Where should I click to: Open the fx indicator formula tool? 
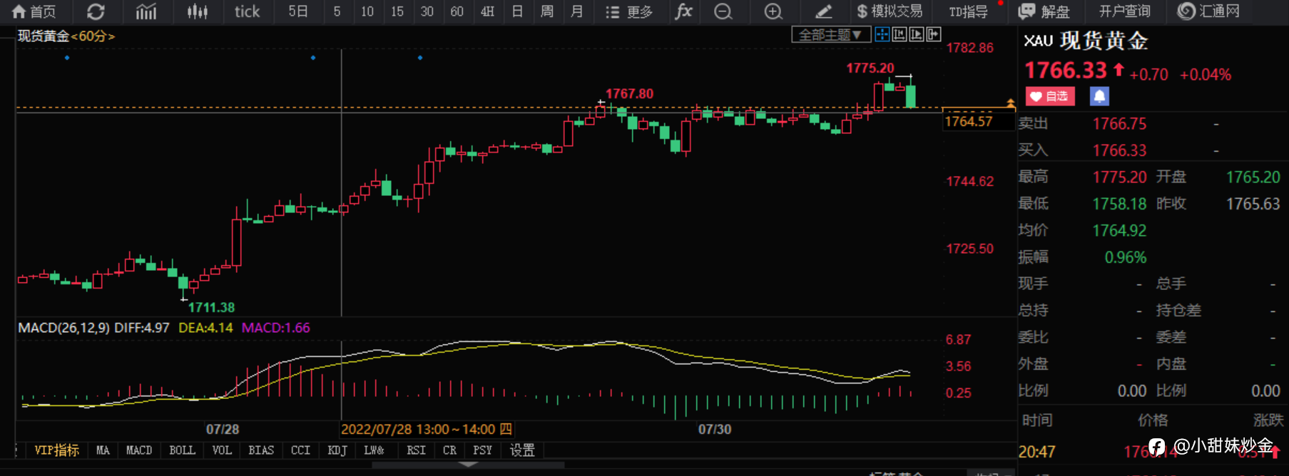point(683,11)
